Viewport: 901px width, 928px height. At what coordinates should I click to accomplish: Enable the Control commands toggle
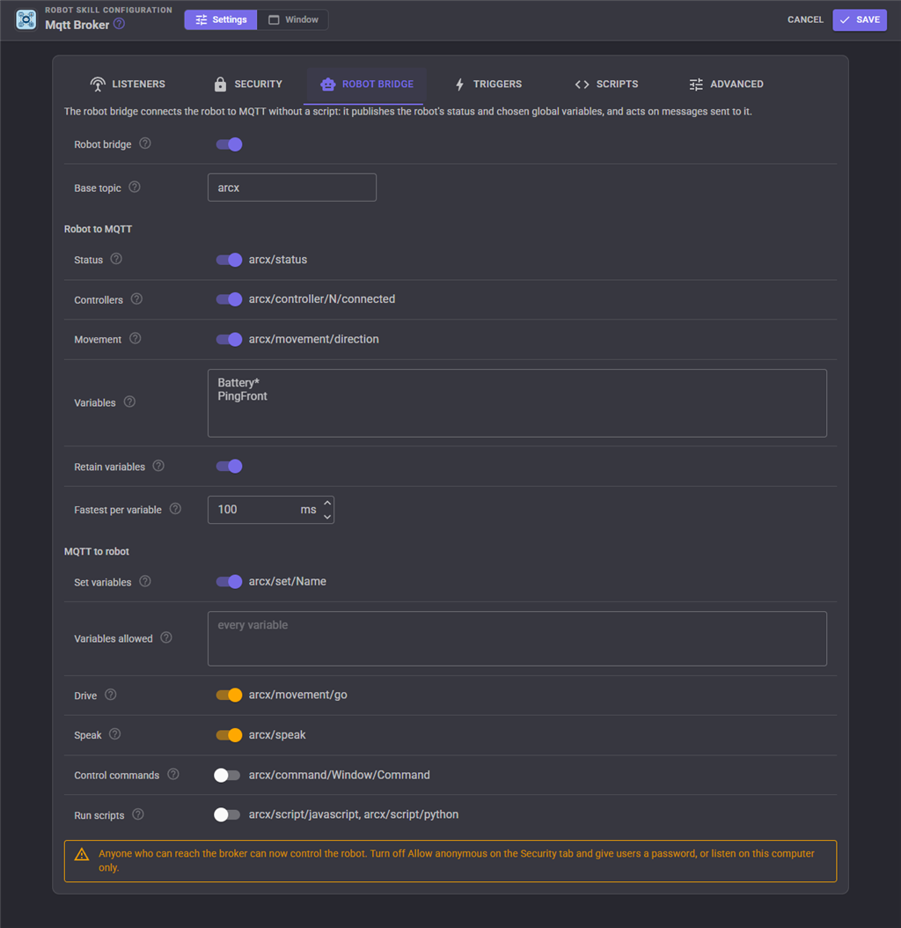click(227, 776)
